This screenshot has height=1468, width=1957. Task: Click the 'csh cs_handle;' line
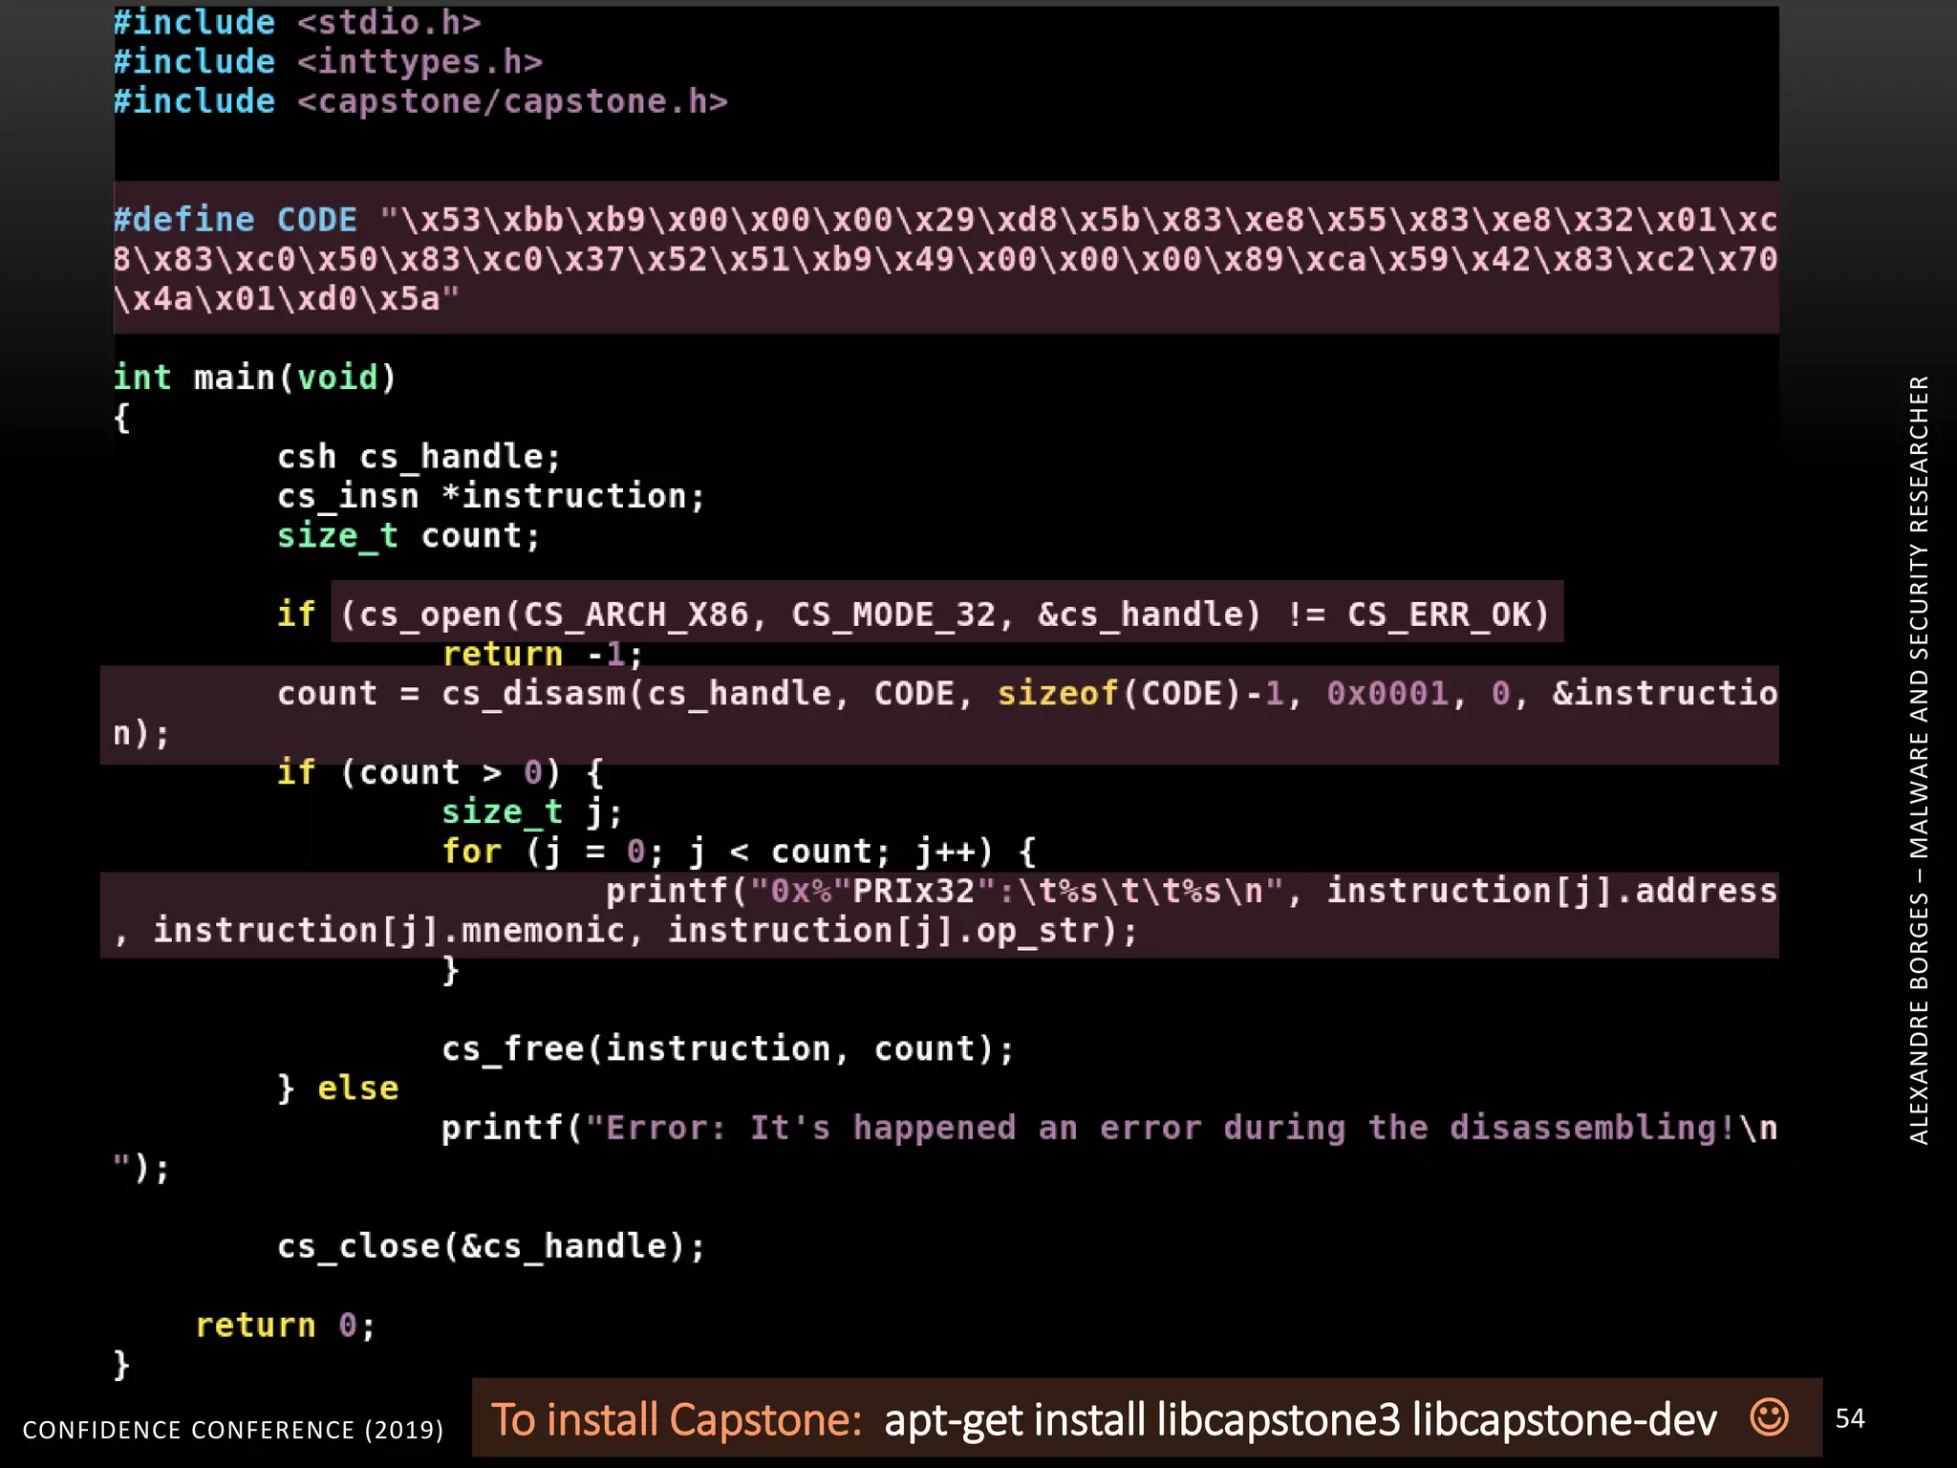coord(419,457)
